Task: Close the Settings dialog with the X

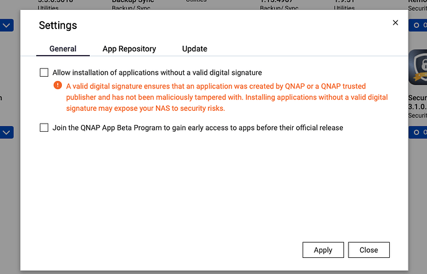Action: pos(395,23)
